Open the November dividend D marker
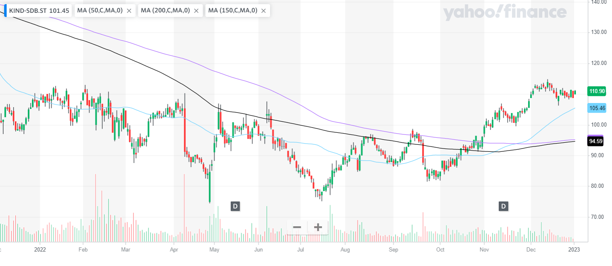The width and height of the screenshot is (612, 266). pyautogui.click(x=503, y=206)
